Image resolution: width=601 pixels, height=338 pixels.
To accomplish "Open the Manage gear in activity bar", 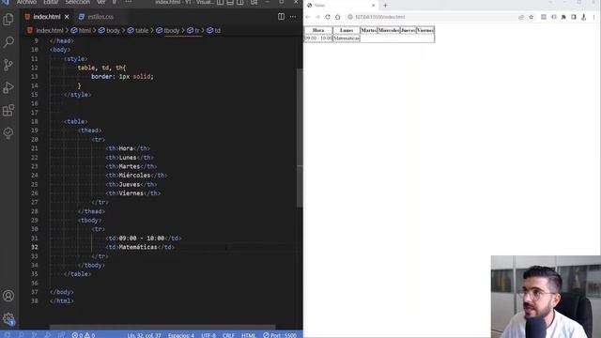I will [8, 318].
